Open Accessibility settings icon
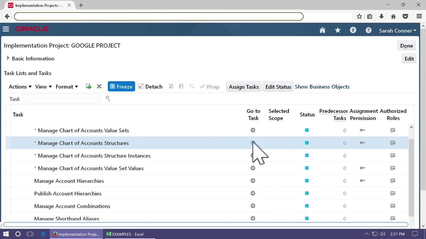 click(353, 30)
